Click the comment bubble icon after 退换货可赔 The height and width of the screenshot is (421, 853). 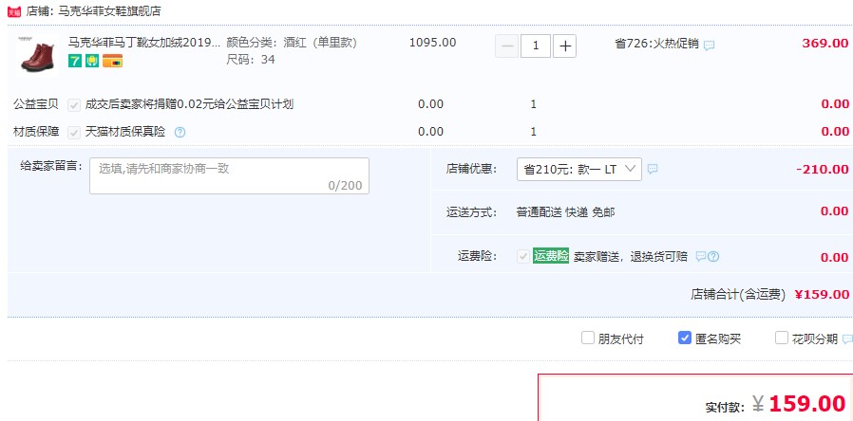701,256
